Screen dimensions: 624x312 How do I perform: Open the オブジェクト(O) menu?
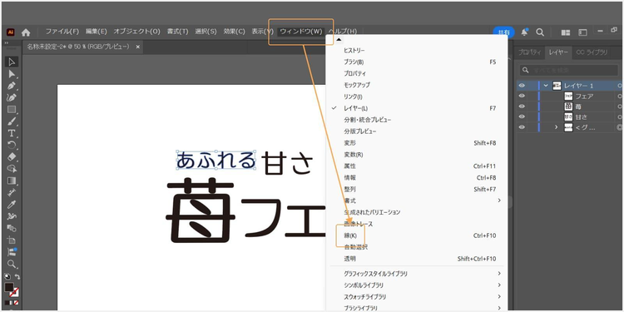click(137, 32)
